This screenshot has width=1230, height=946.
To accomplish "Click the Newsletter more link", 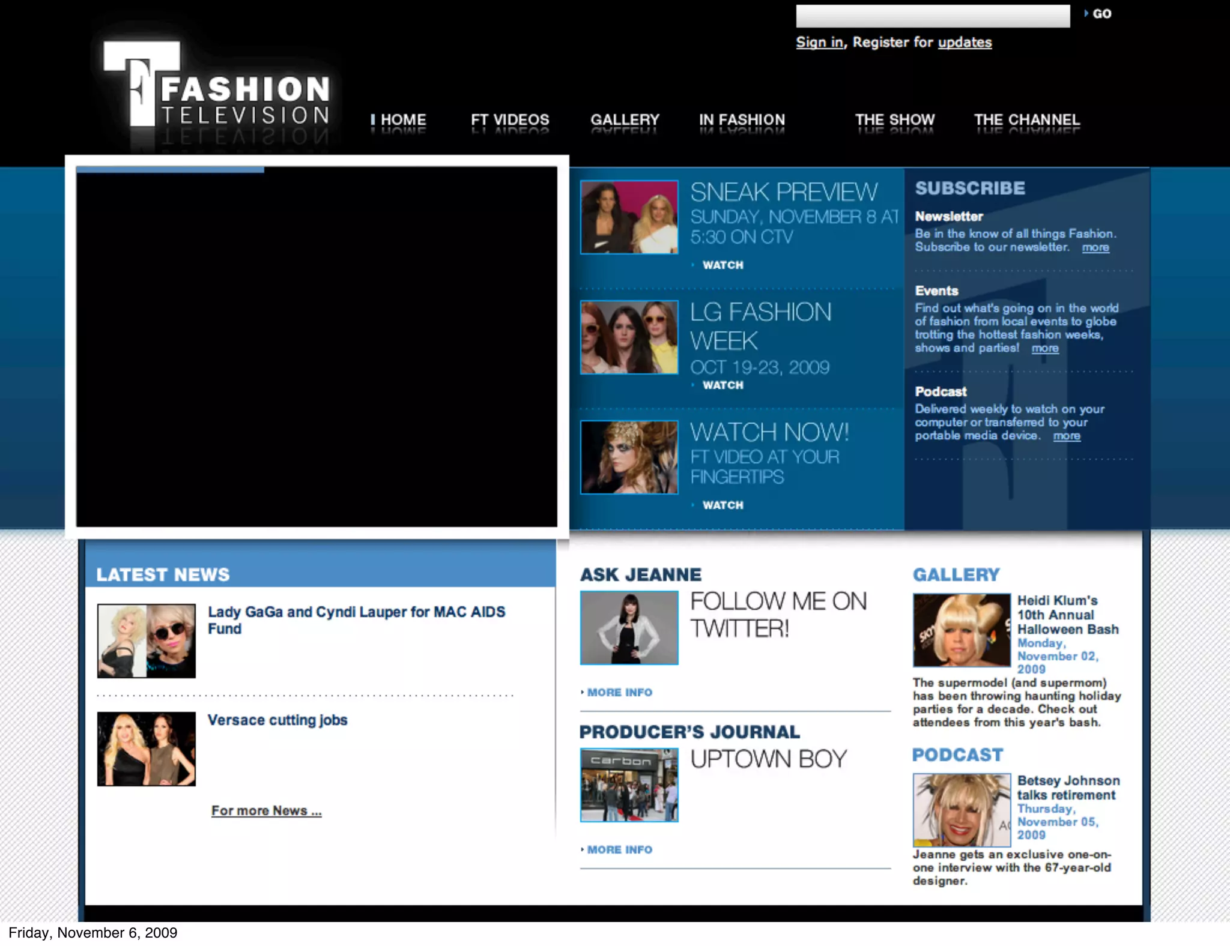I will tap(1095, 247).
